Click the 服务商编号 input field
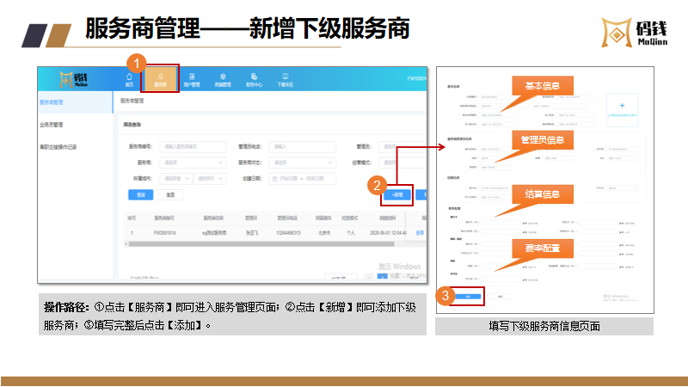 (x=193, y=147)
